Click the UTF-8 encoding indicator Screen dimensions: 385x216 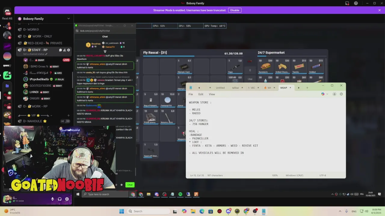322,175
